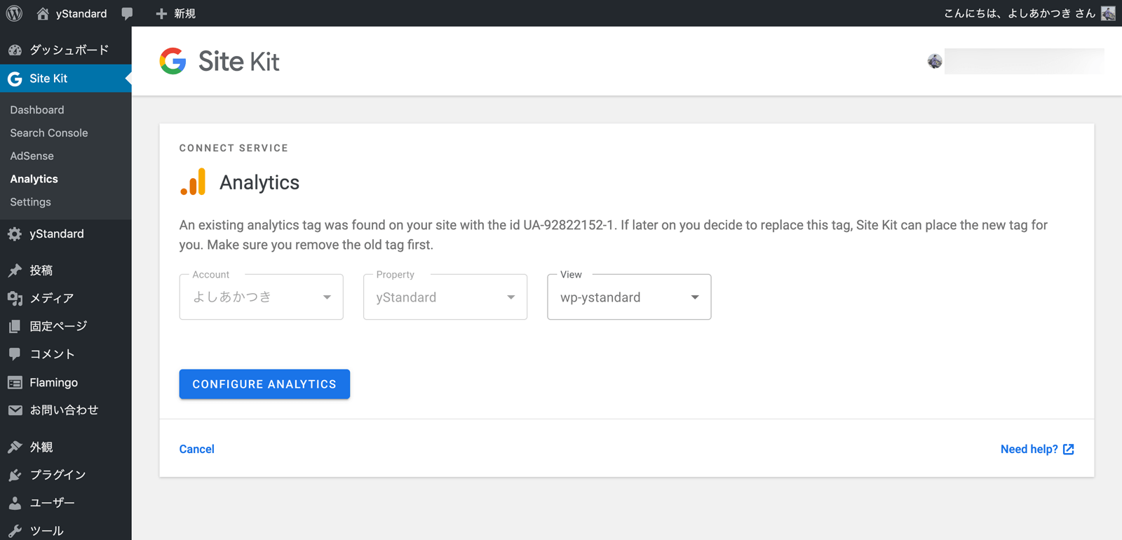Click the yStandard site name in admin bar
The image size is (1122, 540).
(x=81, y=13)
